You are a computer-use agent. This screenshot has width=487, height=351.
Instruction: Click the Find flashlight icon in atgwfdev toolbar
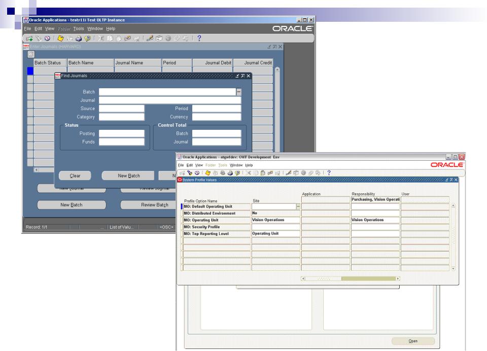point(190,172)
